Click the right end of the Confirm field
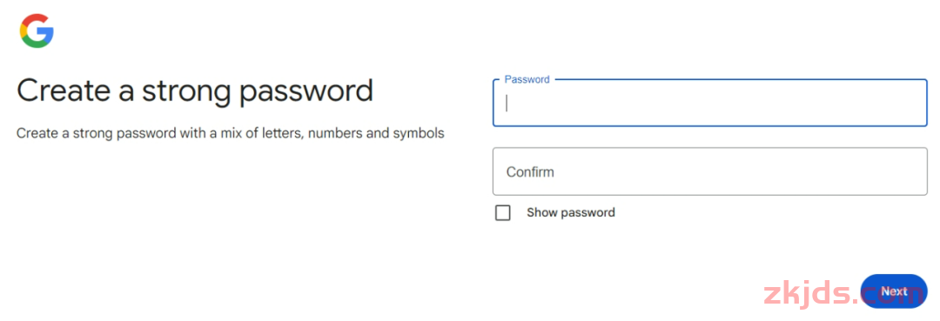940x321 pixels. pyautogui.click(x=911, y=171)
